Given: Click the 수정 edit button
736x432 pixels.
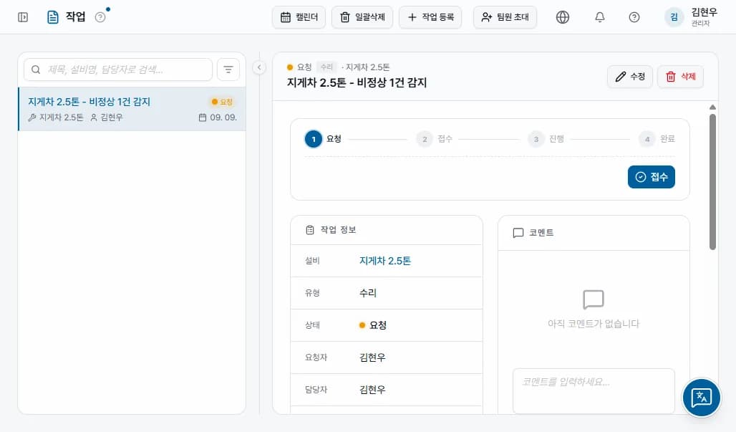Looking at the screenshot, I should point(630,77).
